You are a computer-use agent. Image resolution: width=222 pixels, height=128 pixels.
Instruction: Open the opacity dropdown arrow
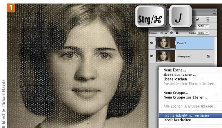tap(207, 26)
